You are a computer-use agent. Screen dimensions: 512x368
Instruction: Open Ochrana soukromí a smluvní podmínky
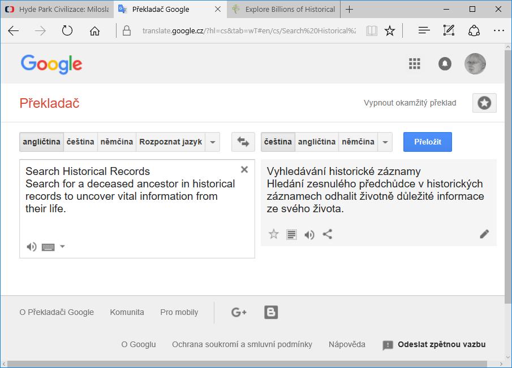(242, 344)
